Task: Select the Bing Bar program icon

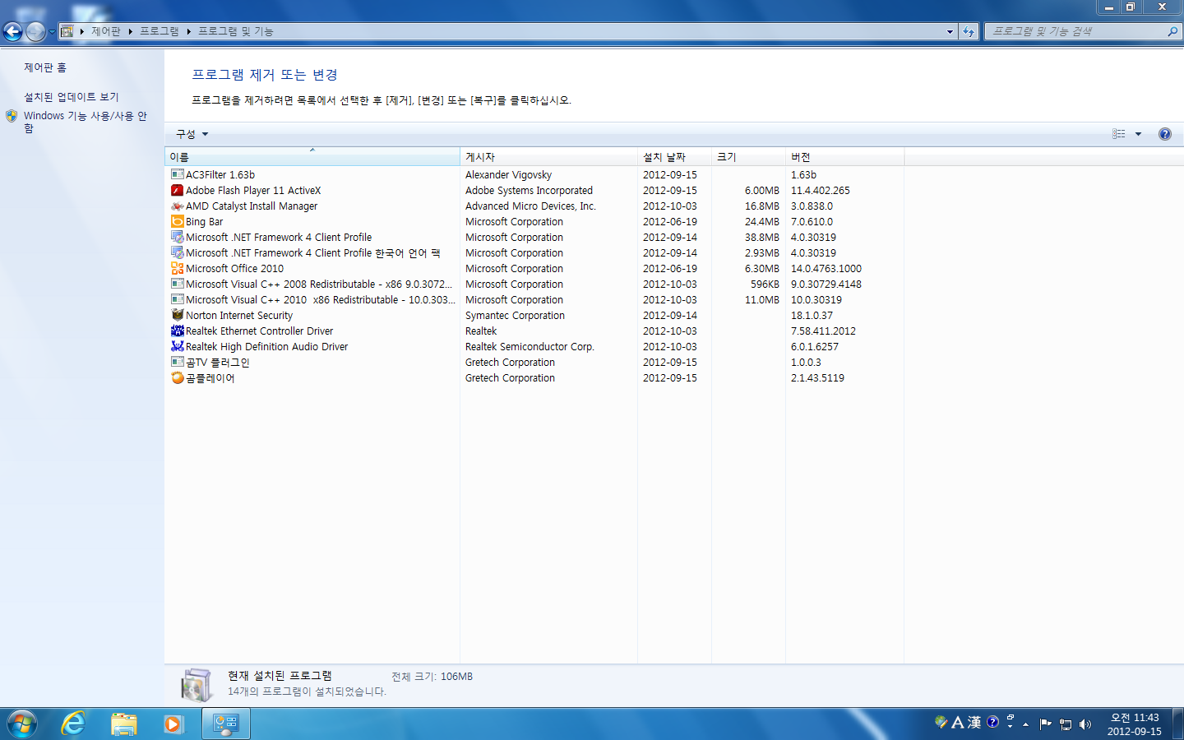Action: pyautogui.click(x=177, y=221)
